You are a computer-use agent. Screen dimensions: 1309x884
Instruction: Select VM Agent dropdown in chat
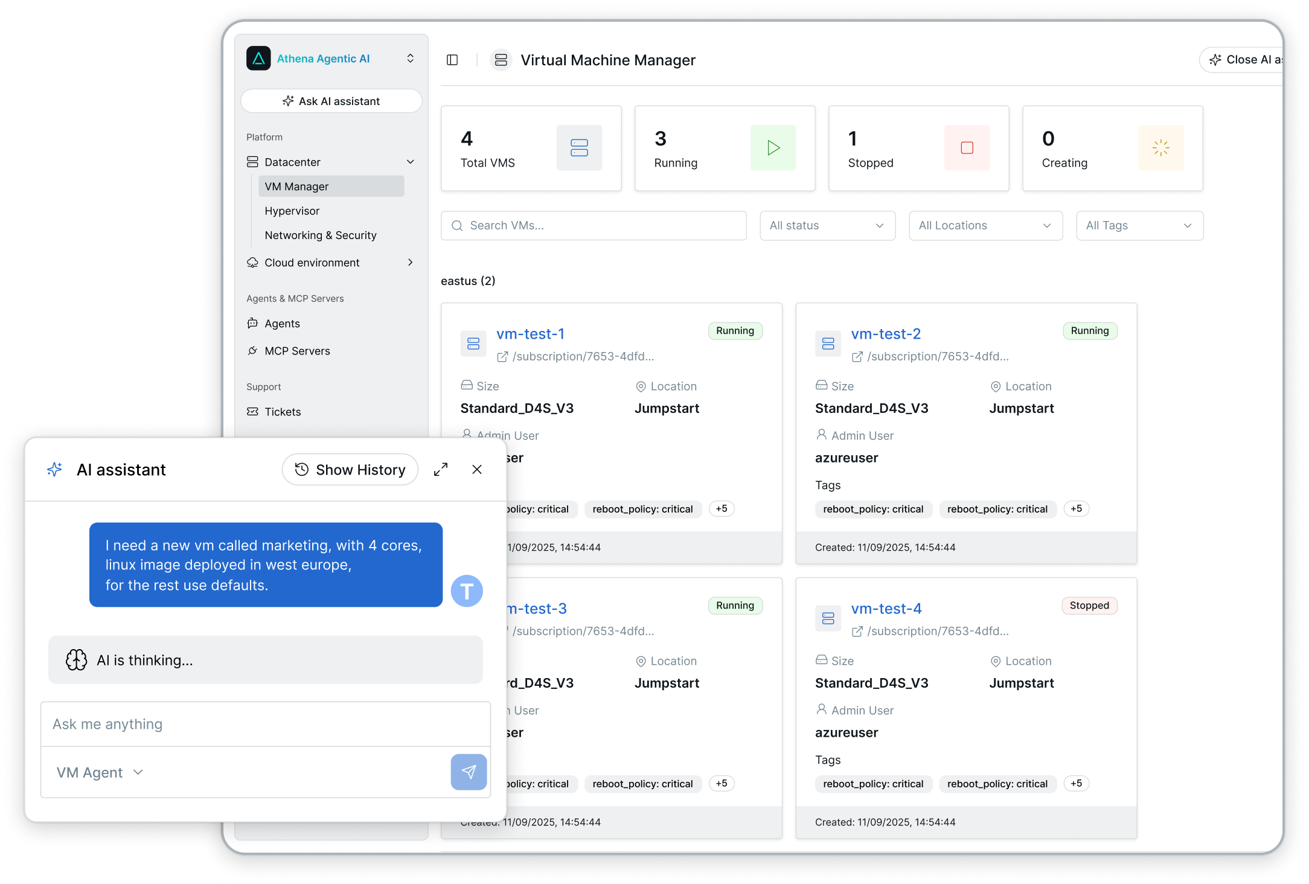click(100, 772)
